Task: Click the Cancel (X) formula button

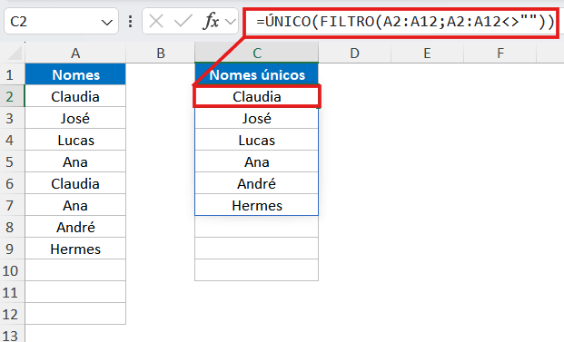Action: pyautogui.click(x=156, y=22)
